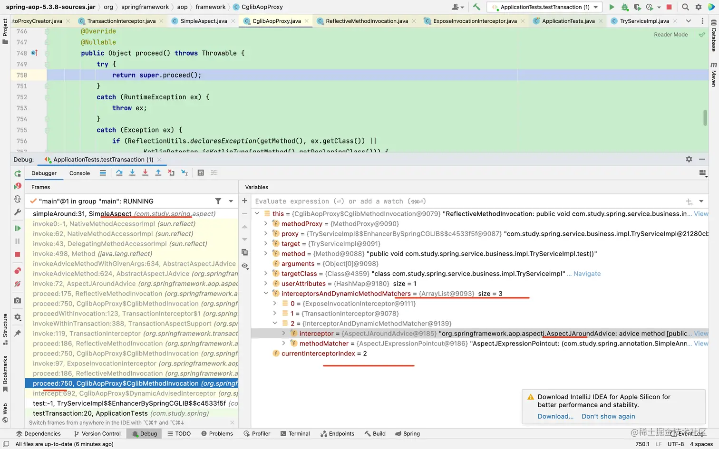
Task: Open the Project tool window sidebar
Action: (x=5, y=31)
